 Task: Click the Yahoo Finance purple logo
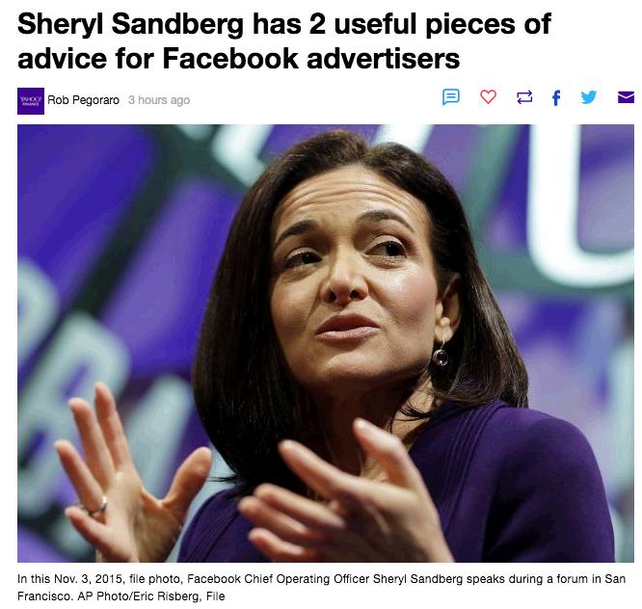pyautogui.click(x=31, y=100)
